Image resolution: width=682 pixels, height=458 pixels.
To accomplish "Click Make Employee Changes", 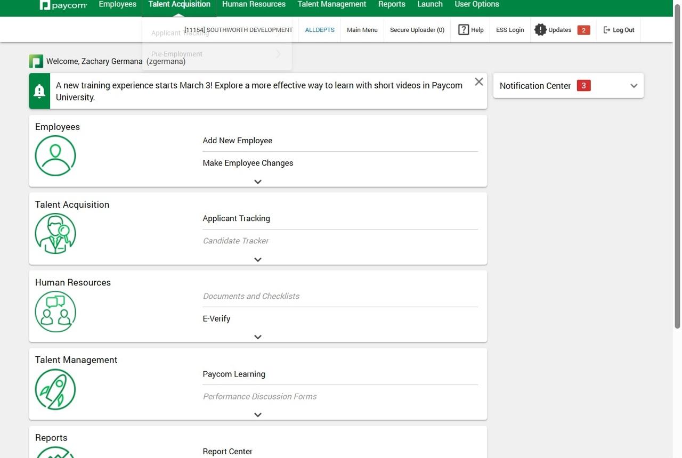I will click(x=248, y=163).
